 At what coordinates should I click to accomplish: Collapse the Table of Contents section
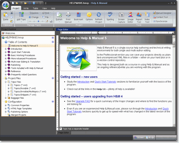coord(53,42)
